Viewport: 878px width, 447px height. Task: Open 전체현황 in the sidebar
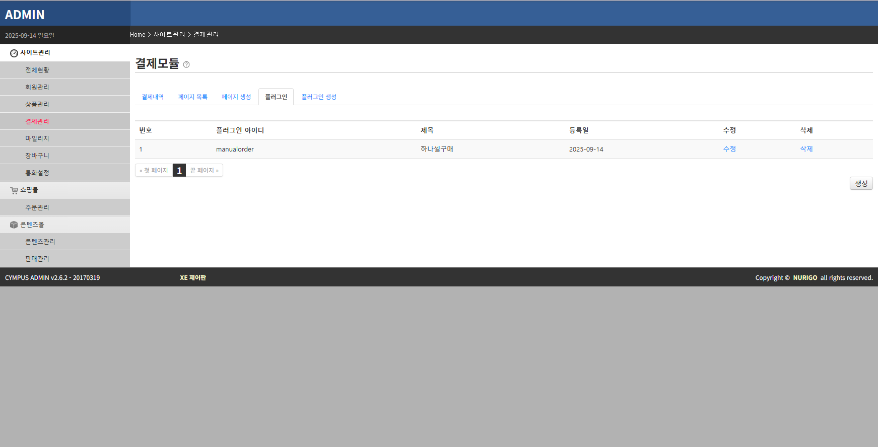point(65,70)
